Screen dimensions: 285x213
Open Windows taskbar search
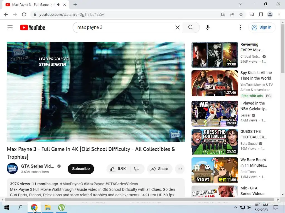tap(20, 207)
